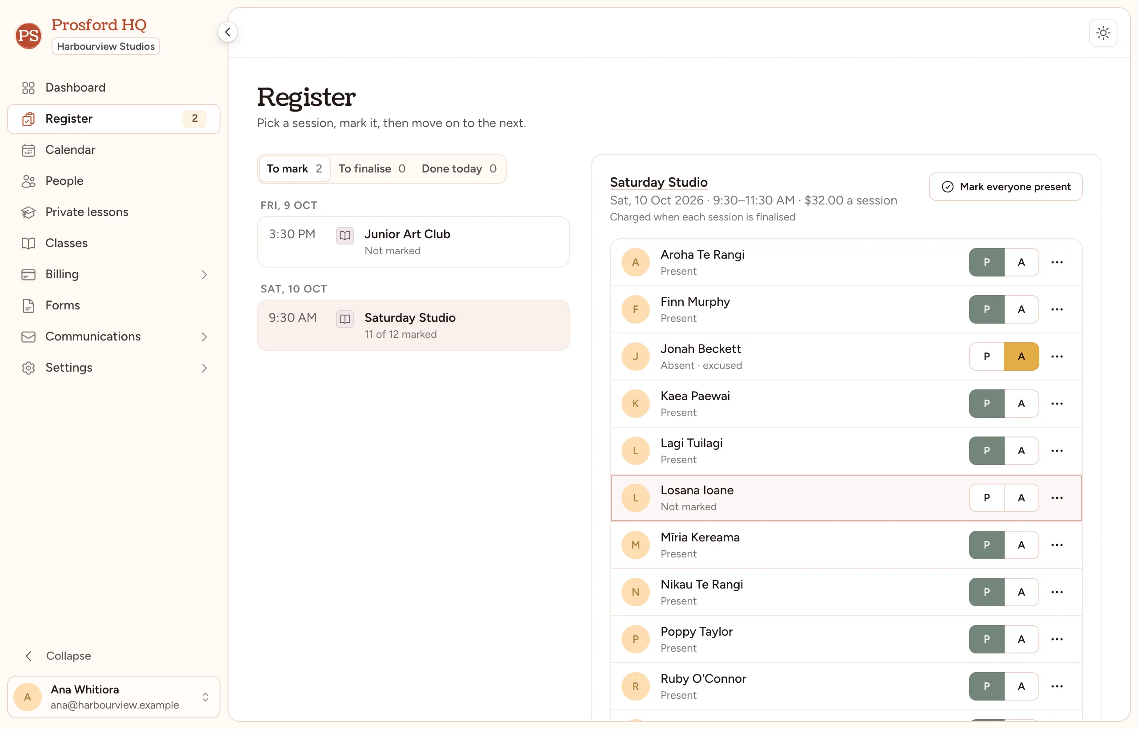Viewport: 1138px width, 729px height.
Task: Click the Prosford HQ PS logo
Action: coord(28,36)
